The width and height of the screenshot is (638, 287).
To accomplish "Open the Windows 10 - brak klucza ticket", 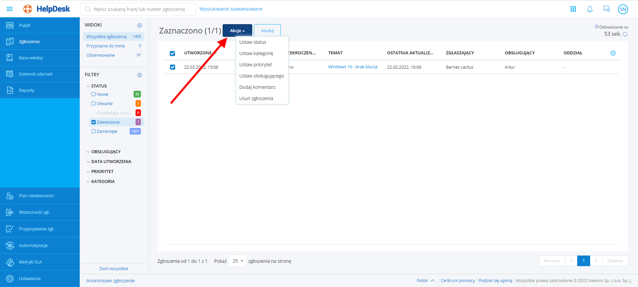I will click(353, 67).
